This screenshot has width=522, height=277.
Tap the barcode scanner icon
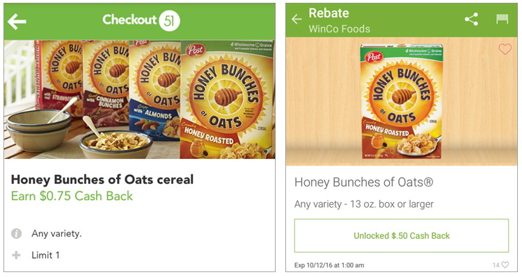[502, 19]
